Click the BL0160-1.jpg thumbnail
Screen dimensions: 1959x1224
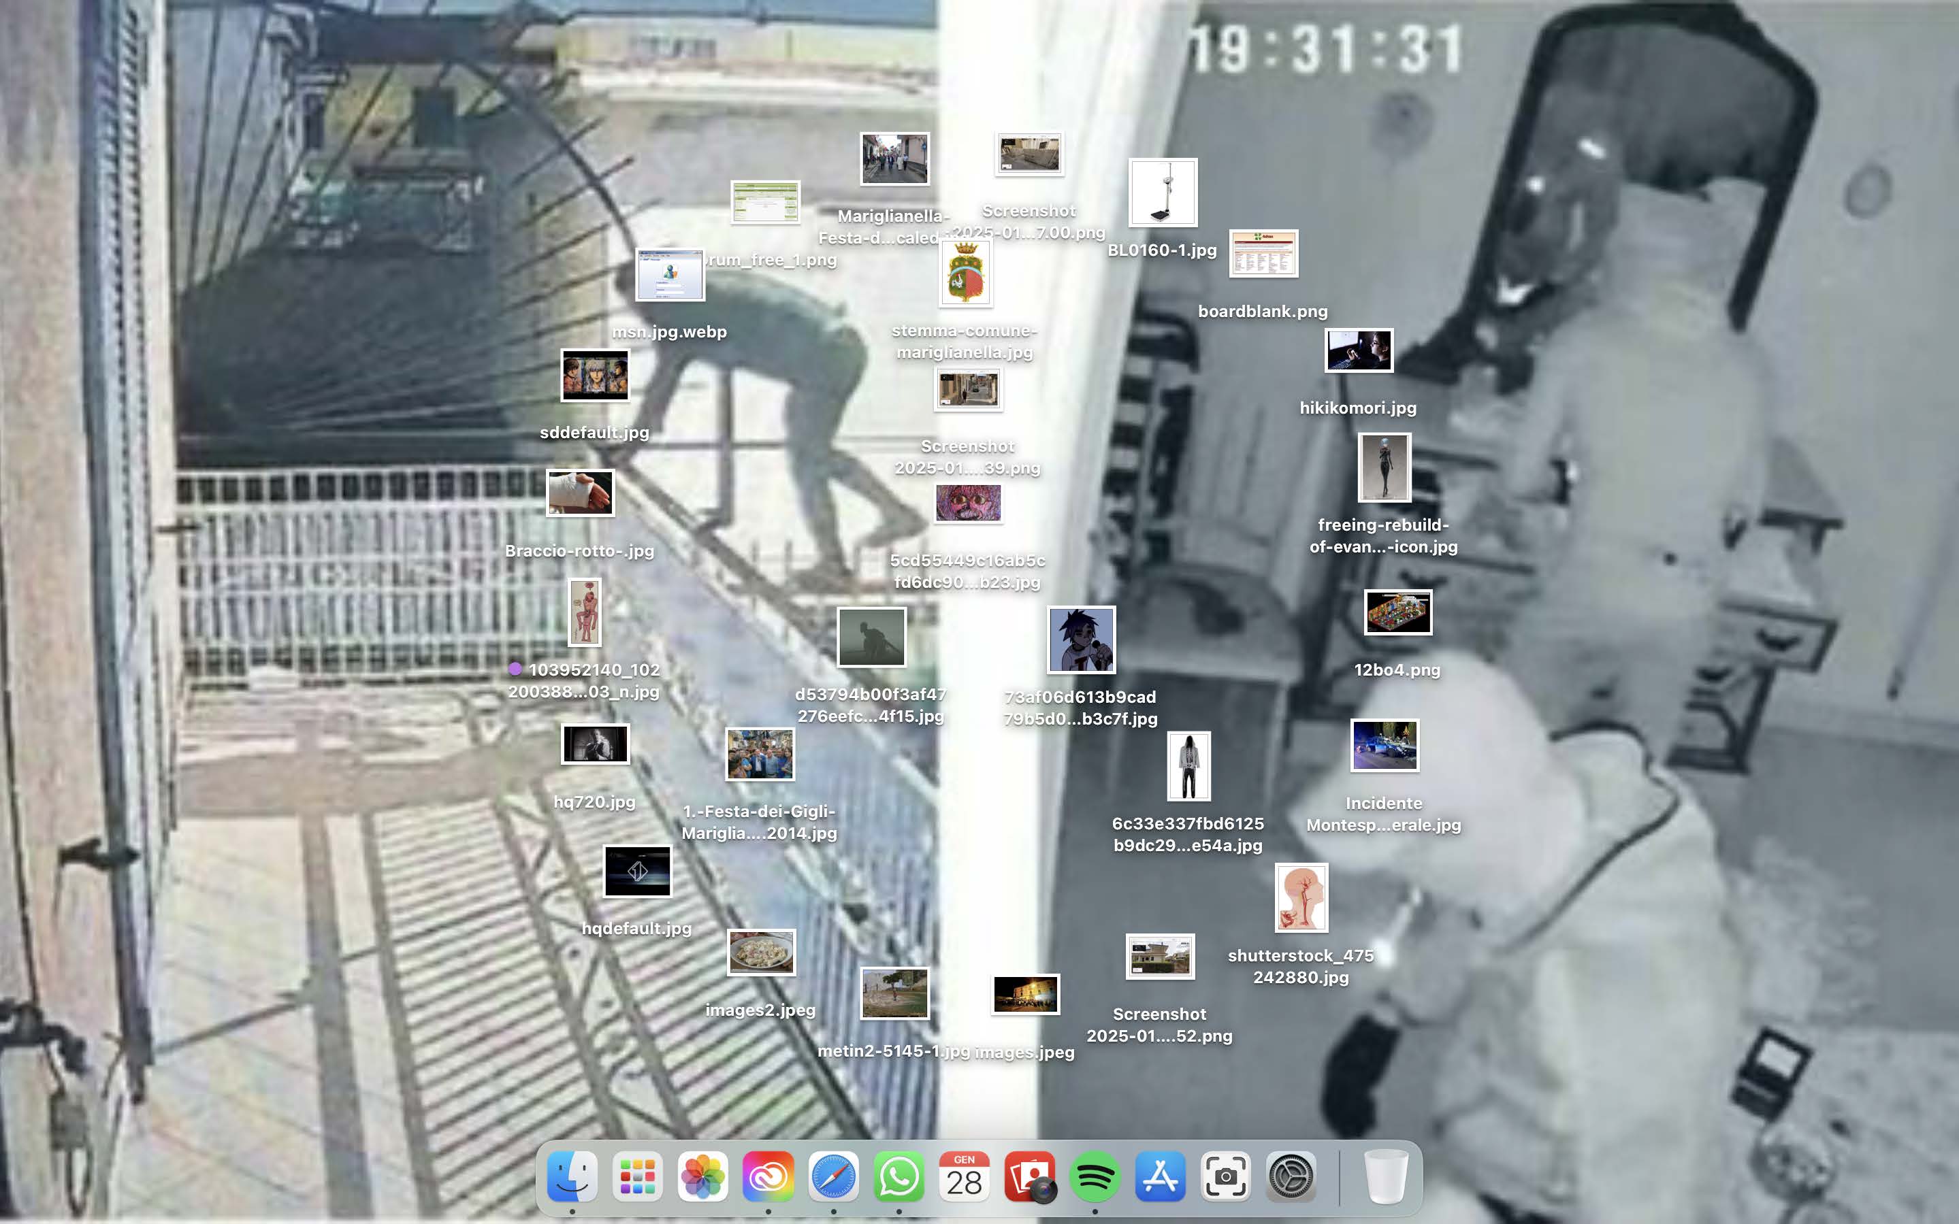1162,193
